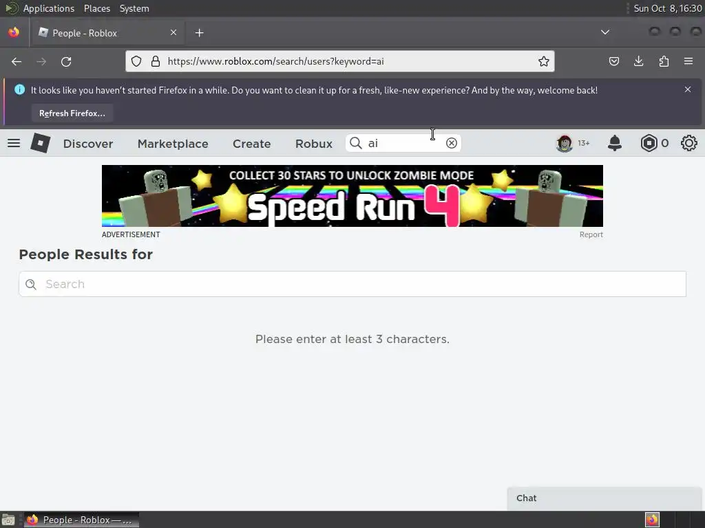Click the padlock site information icon
The height and width of the screenshot is (528, 705).
[x=156, y=61]
